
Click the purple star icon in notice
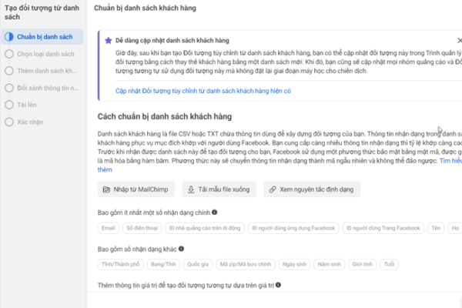coord(108,38)
